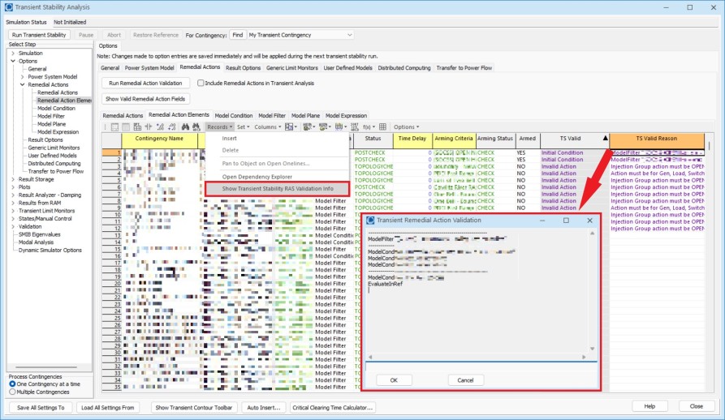
Task: Click the Run Remedial Action Validation button
Action: coord(146,83)
